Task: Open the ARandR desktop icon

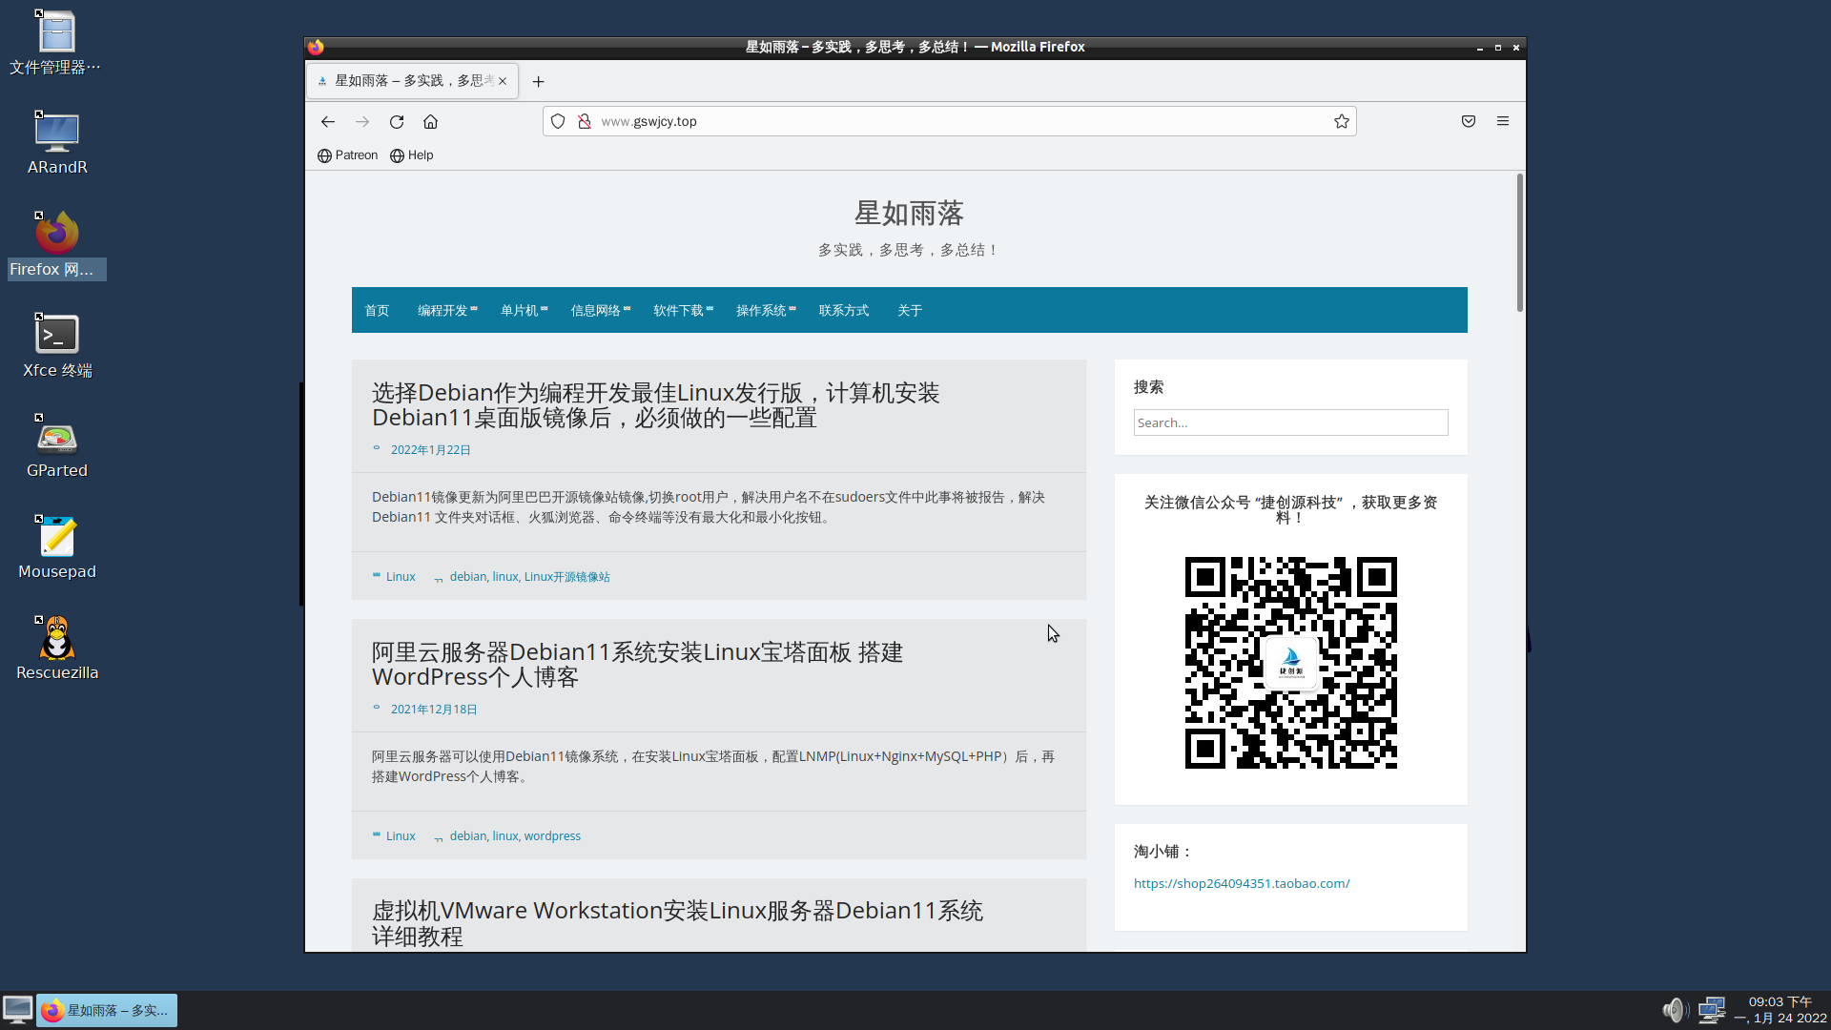Action: coord(56,144)
